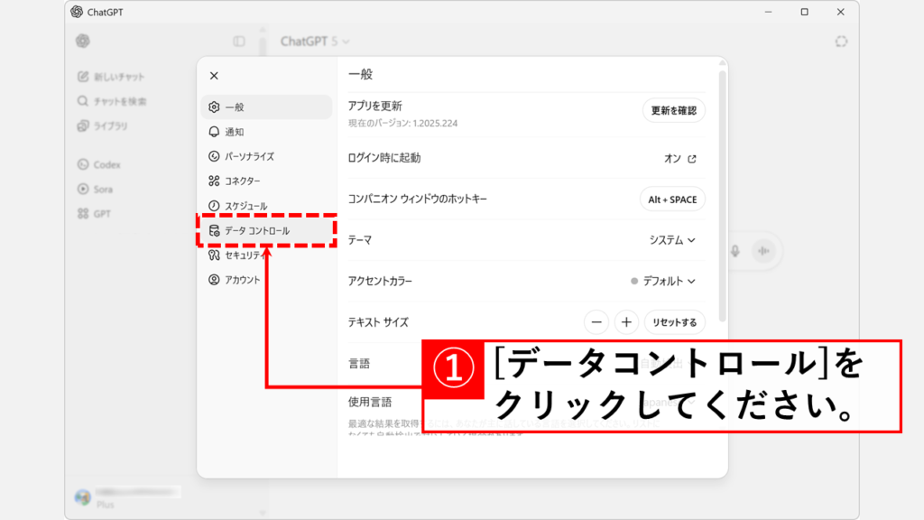Decrease text size with minus button
This screenshot has width=924, height=520.
[x=596, y=322]
